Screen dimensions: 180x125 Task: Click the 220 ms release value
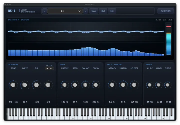(x=134, y=102)
